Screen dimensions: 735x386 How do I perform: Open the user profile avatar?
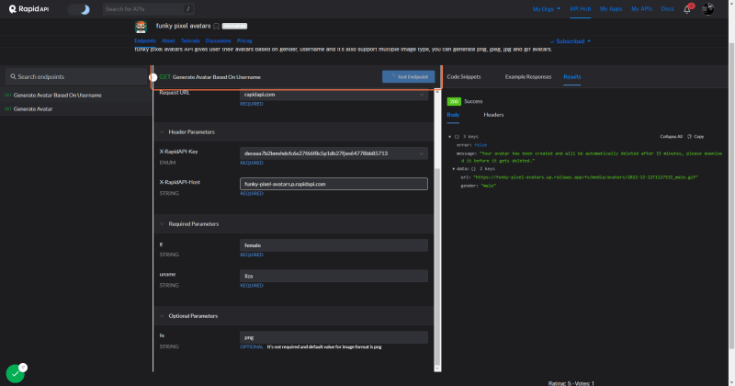(x=707, y=9)
